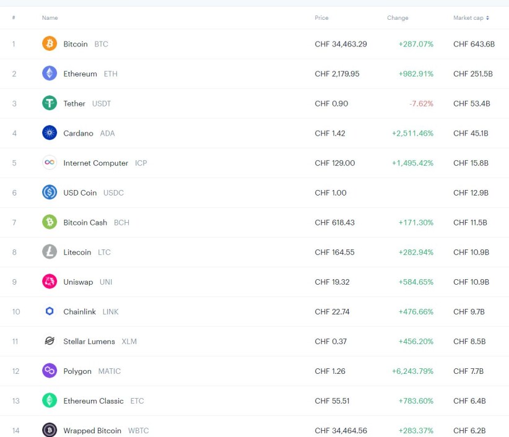
Task: Click market cap CHF 9.7B
Action: coord(469,312)
